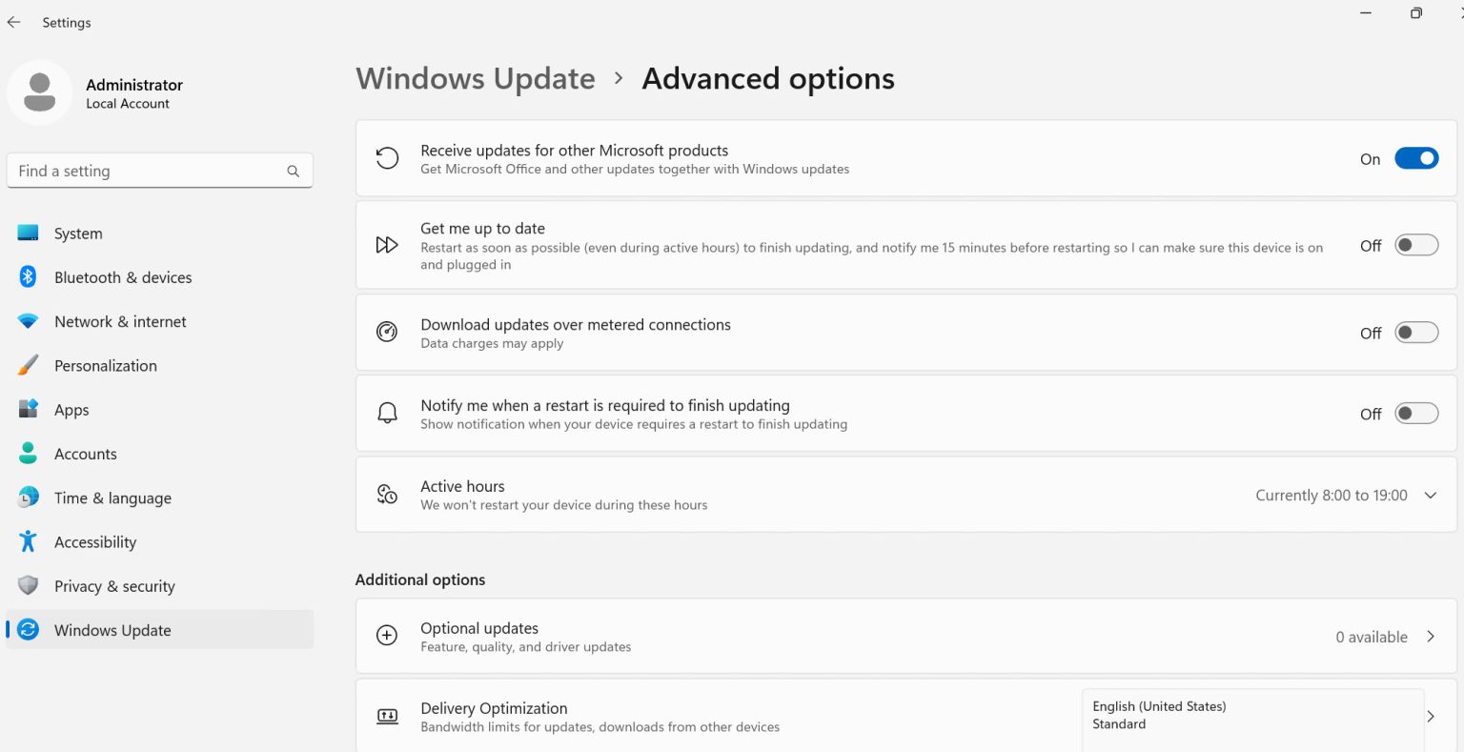
Task: Expand the Active hours section
Action: [x=1430, y=495]
